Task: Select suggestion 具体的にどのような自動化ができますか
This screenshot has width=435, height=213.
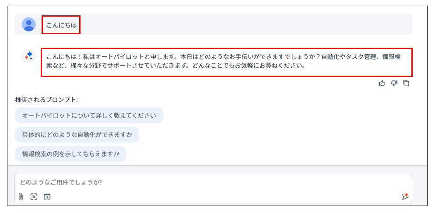Action: point(77,135)
